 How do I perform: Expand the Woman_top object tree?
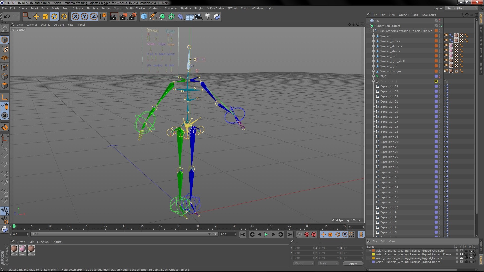(374, 56)
